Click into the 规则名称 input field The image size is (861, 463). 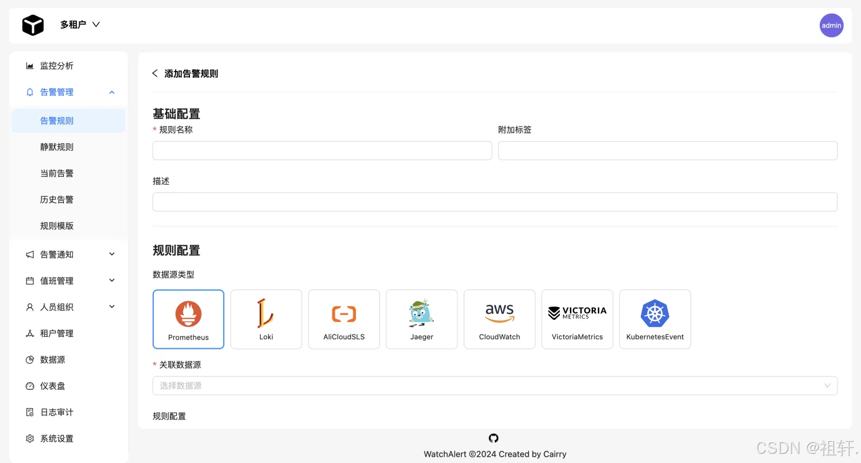322,151
